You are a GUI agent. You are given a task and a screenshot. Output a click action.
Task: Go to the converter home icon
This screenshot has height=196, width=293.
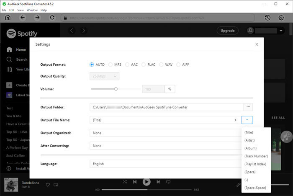pos(8,18)
